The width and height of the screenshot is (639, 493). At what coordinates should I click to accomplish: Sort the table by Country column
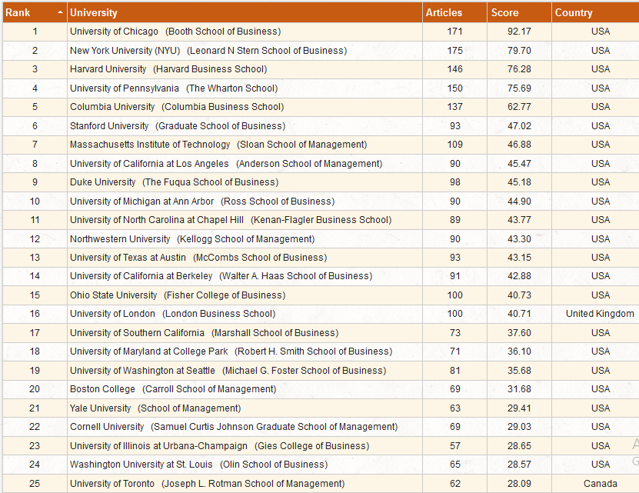click(574, 12)
